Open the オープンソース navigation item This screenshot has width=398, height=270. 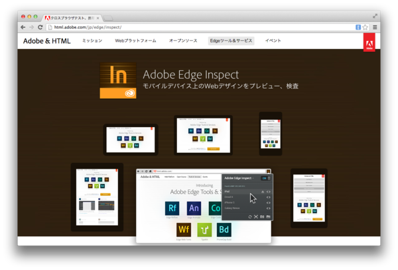pos(183,41)
